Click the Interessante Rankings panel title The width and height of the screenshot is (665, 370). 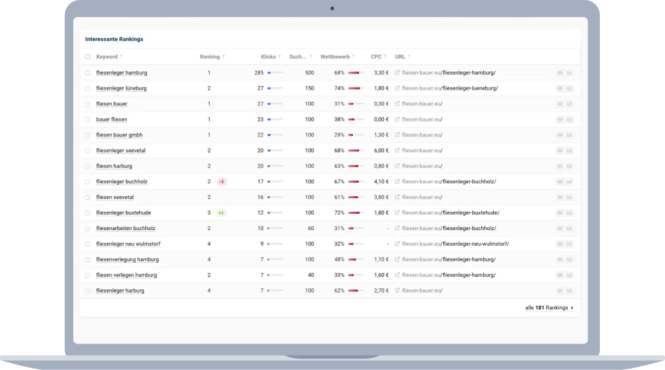[x=114, y=39]
